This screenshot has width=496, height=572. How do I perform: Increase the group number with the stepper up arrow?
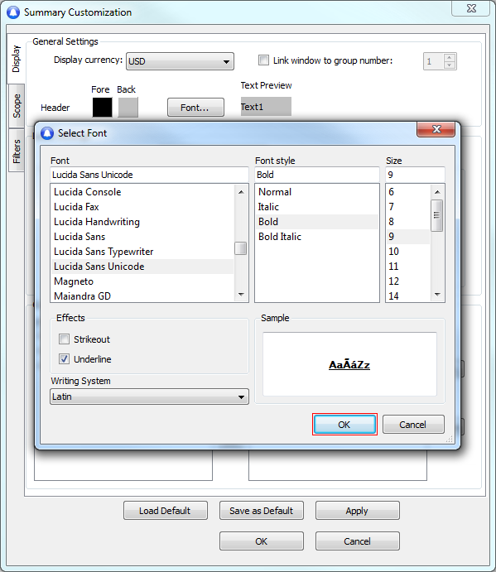coord(450,58)
